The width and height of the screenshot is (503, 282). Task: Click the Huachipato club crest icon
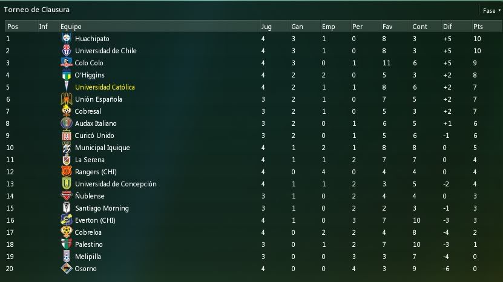pos(67,39)
